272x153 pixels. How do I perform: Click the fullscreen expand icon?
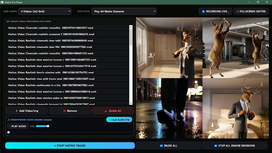click(238, 11)
